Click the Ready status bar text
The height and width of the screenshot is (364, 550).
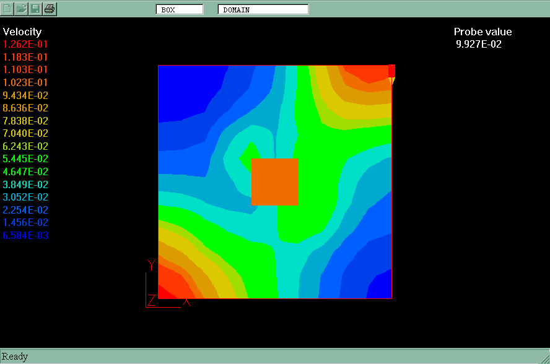pos(15,357)
